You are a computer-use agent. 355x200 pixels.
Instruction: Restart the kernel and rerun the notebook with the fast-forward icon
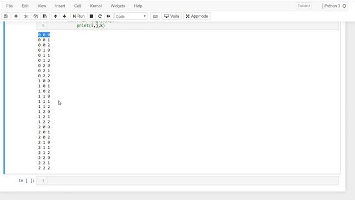[x=109, y=16]
